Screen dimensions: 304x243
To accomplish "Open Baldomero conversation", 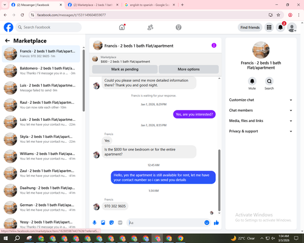I will tap(41, 70).
